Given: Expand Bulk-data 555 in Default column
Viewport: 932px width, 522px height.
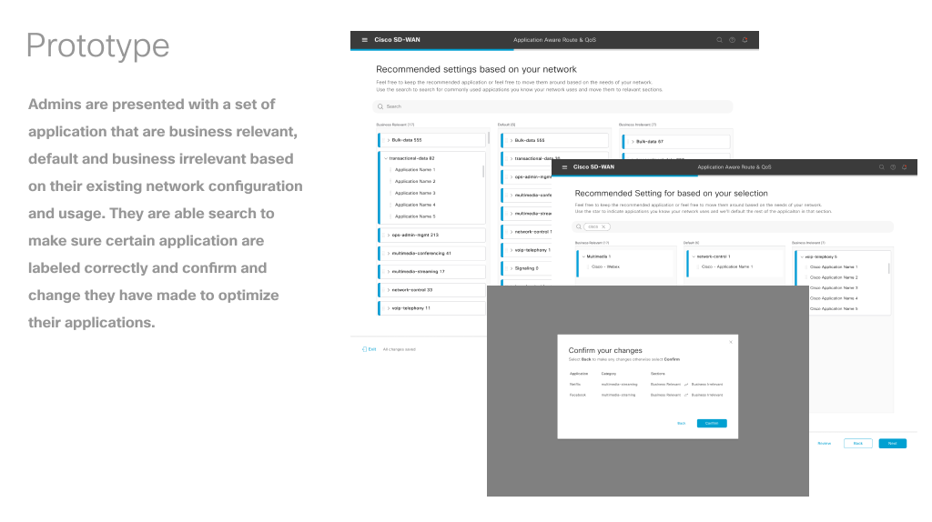Looking at the screenshot, I should click(512, 141).
